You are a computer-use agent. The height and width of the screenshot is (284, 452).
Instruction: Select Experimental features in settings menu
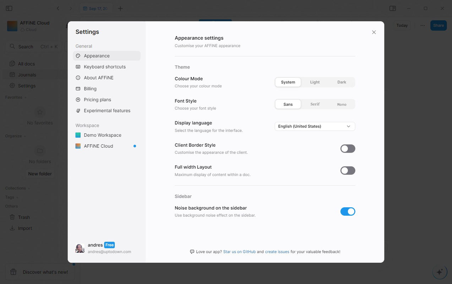[107, 111]
